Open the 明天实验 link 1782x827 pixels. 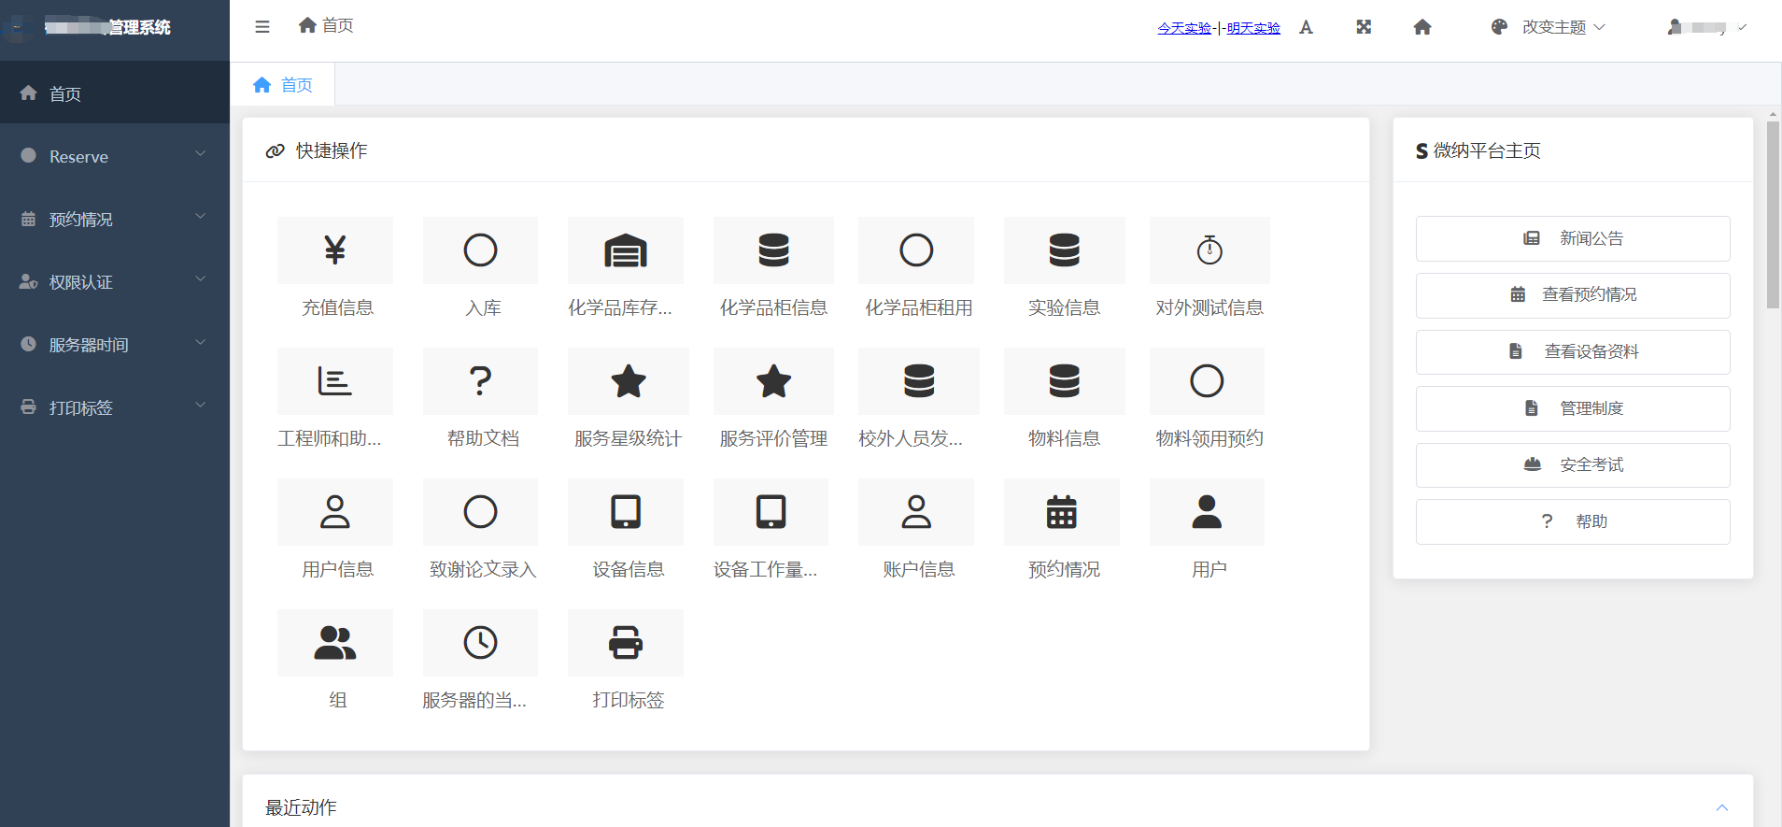click(1253, 28)
